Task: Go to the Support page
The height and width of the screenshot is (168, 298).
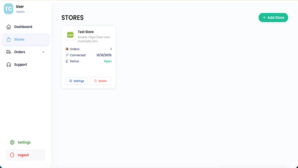Action: (25, 65)
